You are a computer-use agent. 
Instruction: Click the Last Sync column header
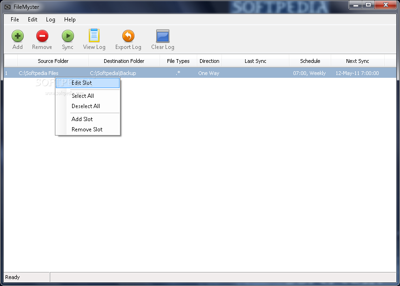pos(255,61)
